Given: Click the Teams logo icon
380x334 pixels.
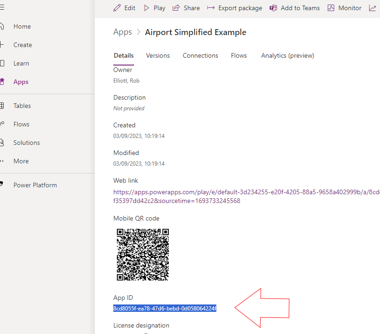Looking at the screenshot, I should (x=273, y=8).
